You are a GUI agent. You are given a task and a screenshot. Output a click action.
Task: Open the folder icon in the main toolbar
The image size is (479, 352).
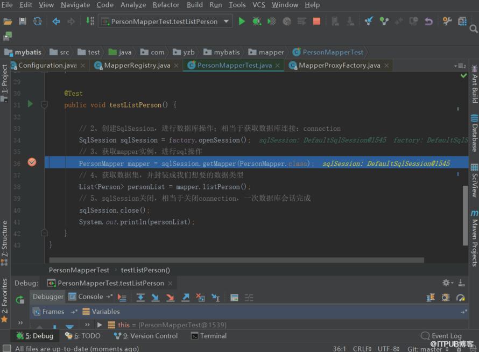[x=8, y=22]
